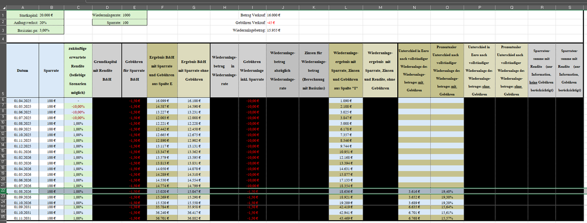
Task: Select column I header
Action: pyautogui.click(x=252, y=8)
